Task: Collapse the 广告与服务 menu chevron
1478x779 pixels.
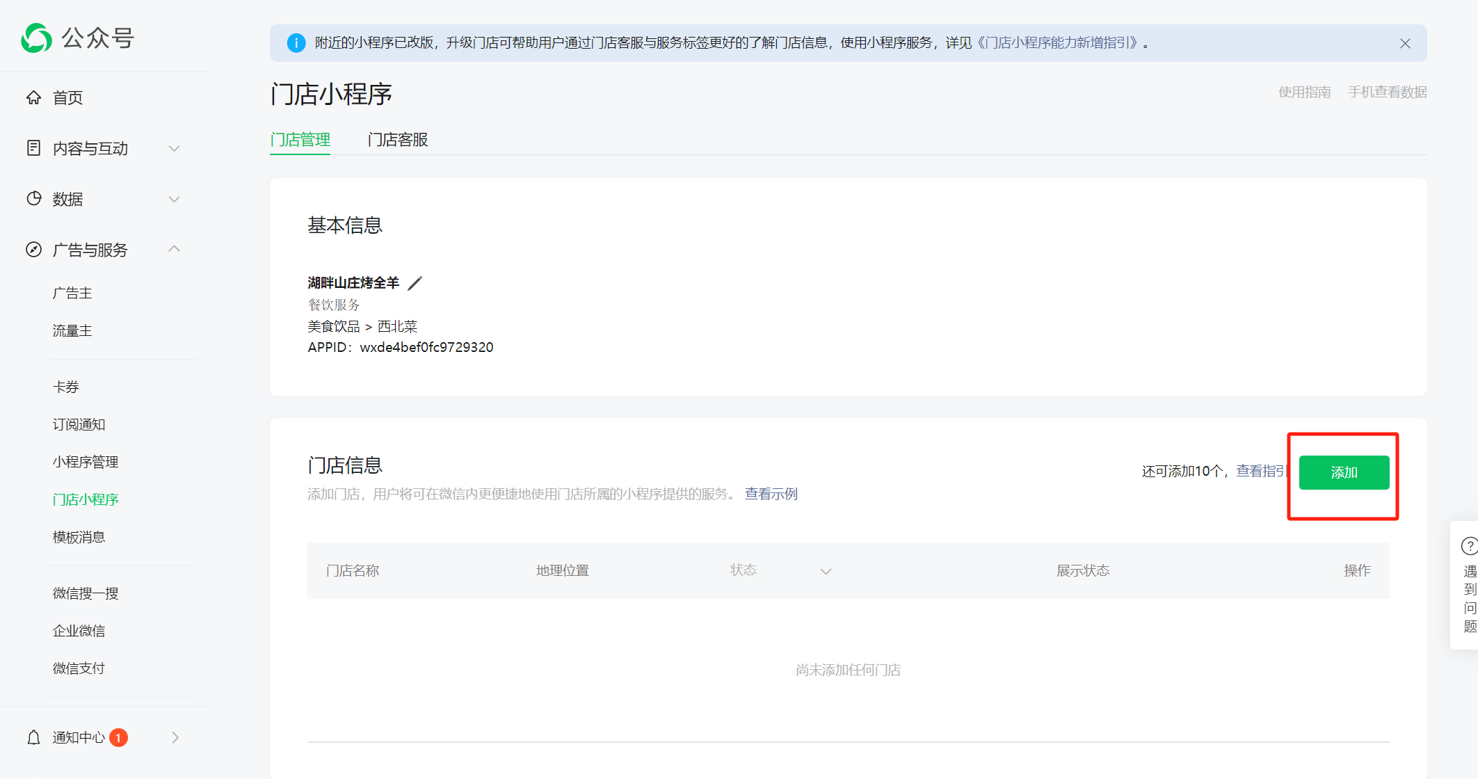Action: (x=175, y=249)
